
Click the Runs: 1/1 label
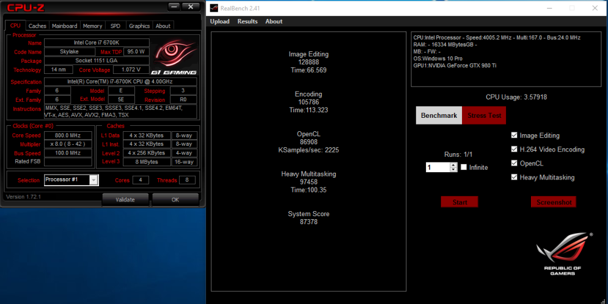coord(458,154)
